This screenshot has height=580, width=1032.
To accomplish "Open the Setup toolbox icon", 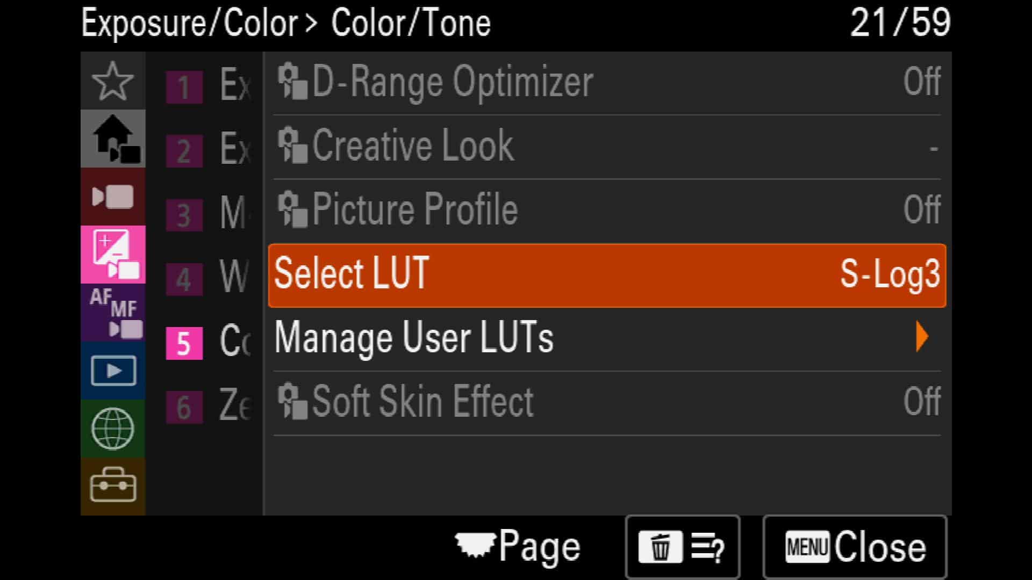I will (113, 486).
